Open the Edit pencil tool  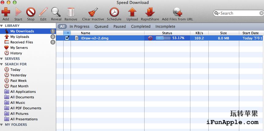pyautogui.click(x=43, y=12)
